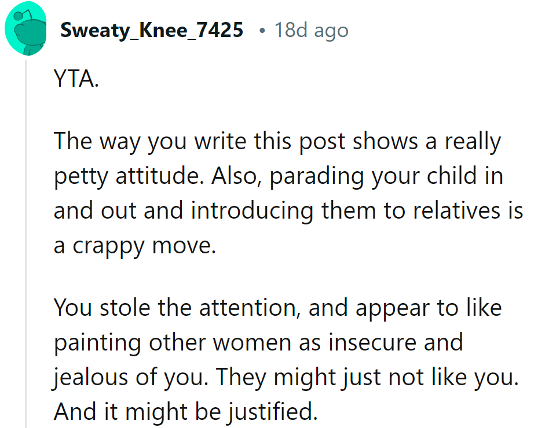Open Sweaty_Knee_7425's user profile

tap(152, 30)
